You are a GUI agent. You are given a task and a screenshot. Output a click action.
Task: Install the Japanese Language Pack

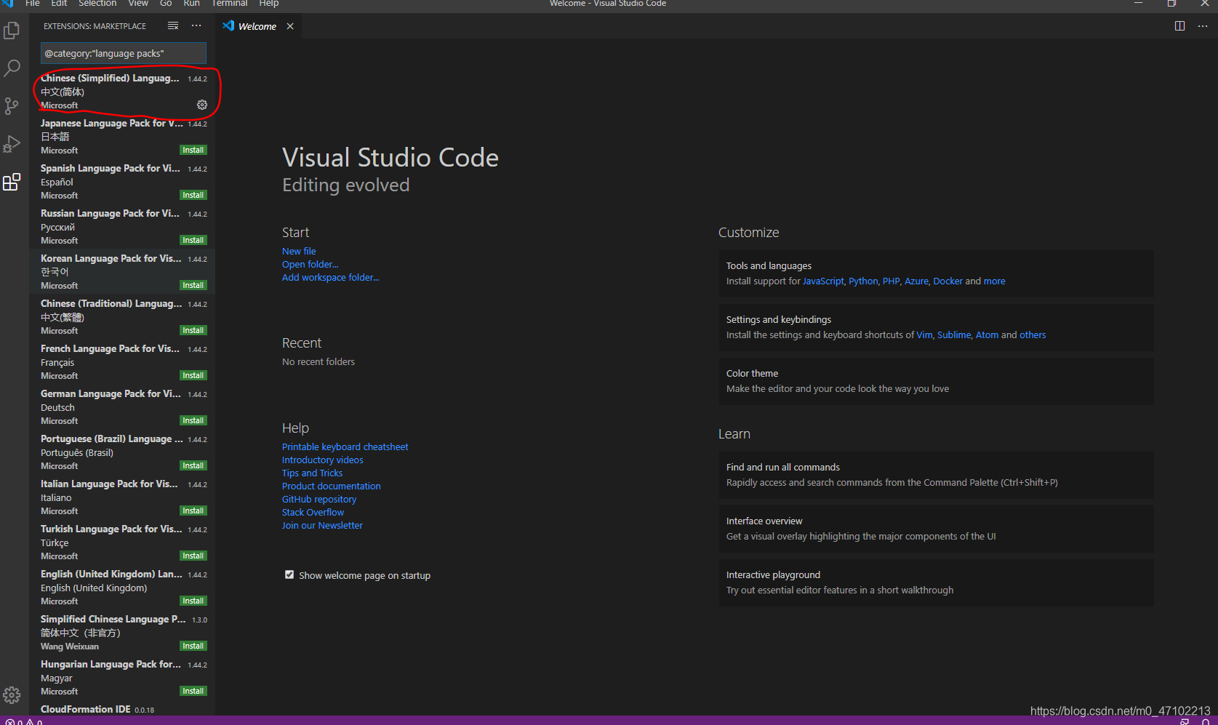click(193, 150)
